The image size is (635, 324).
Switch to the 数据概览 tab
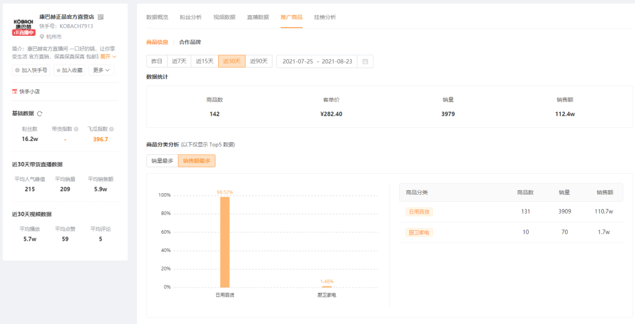(x=157, y=17)
